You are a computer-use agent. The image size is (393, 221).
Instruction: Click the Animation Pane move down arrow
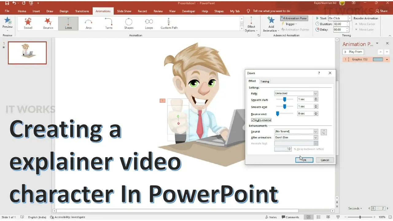click(387, 52)
